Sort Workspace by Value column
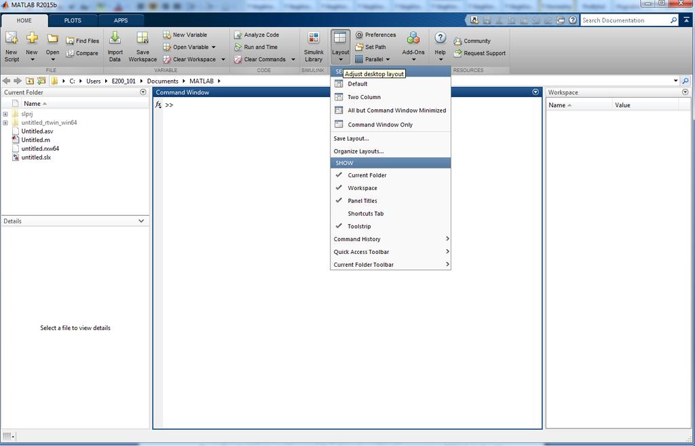Screen dimensions: 695x446 click(645, 105)
